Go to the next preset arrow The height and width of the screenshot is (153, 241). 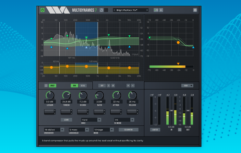click(x=147, y=10)
